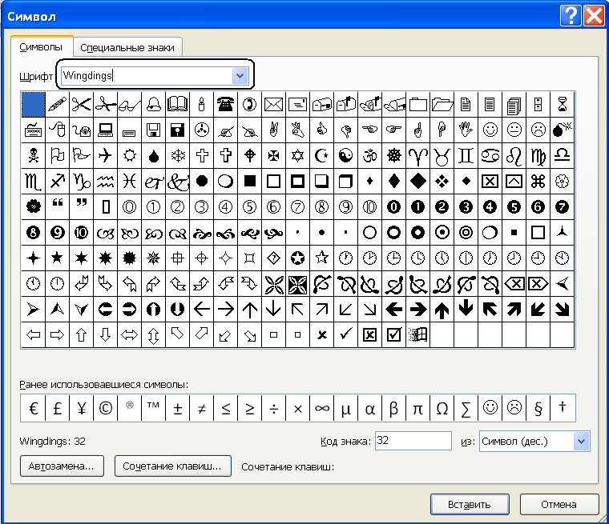Select recent copyright symbol
The image size is (609, 524).
[x=105, y=408]
